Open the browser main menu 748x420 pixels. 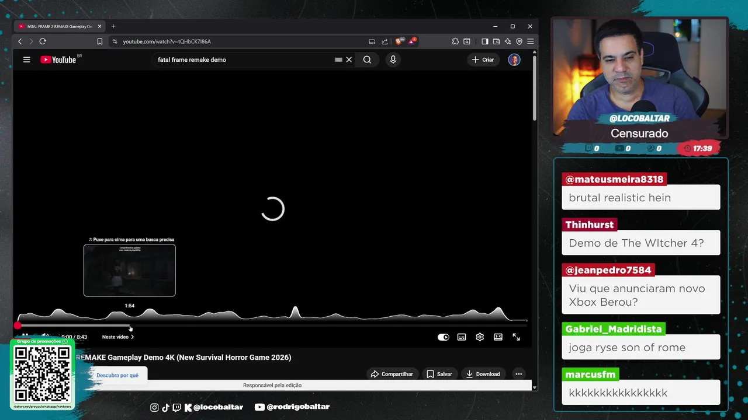point(530,41)
